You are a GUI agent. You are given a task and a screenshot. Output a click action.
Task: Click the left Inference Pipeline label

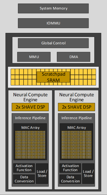pos(30,118)
